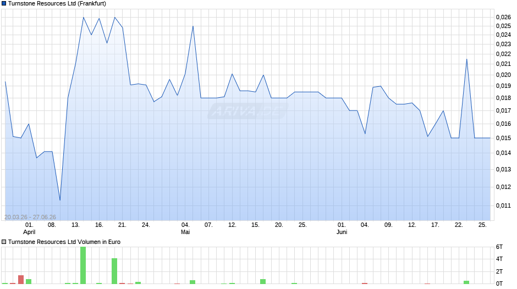517x289 pixels.
Task: Click the tallest green volume bar
Action: [83, 265]
